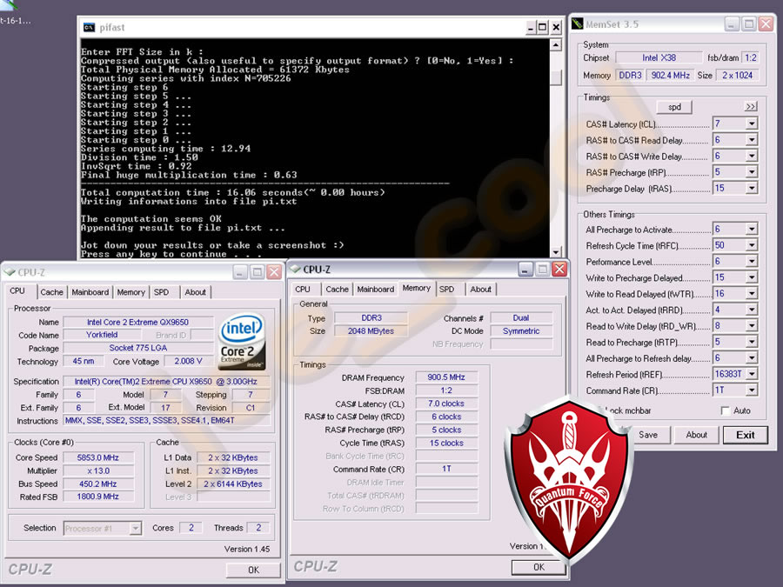783x587 pixels.
Task: Switch to Cache tab in right CPU-Z window
Action: click(337, 289)
